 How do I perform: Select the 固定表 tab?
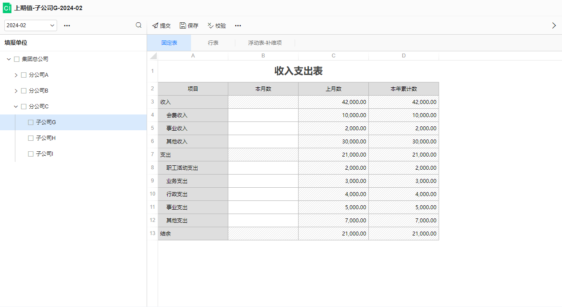(169, 43)
